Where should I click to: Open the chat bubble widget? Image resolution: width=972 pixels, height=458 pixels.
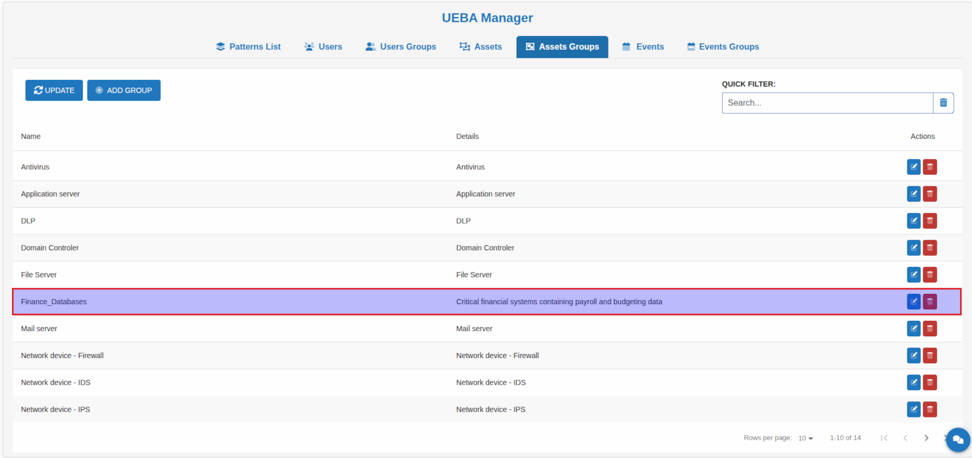(958, 440)
